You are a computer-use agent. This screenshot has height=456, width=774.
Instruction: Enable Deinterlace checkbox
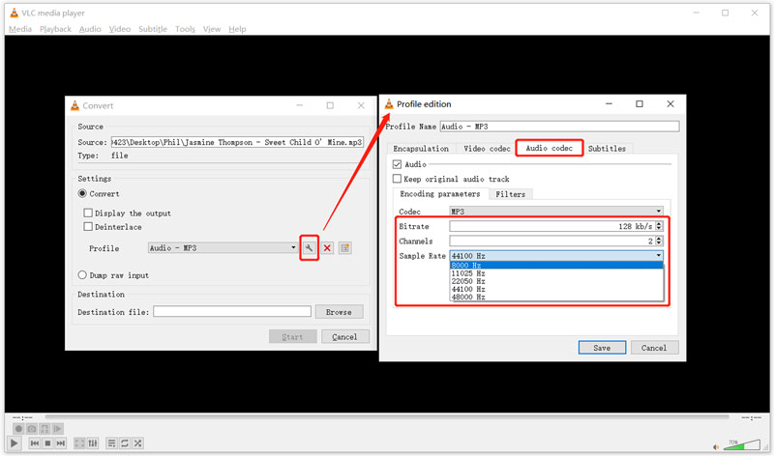point(88,227)
